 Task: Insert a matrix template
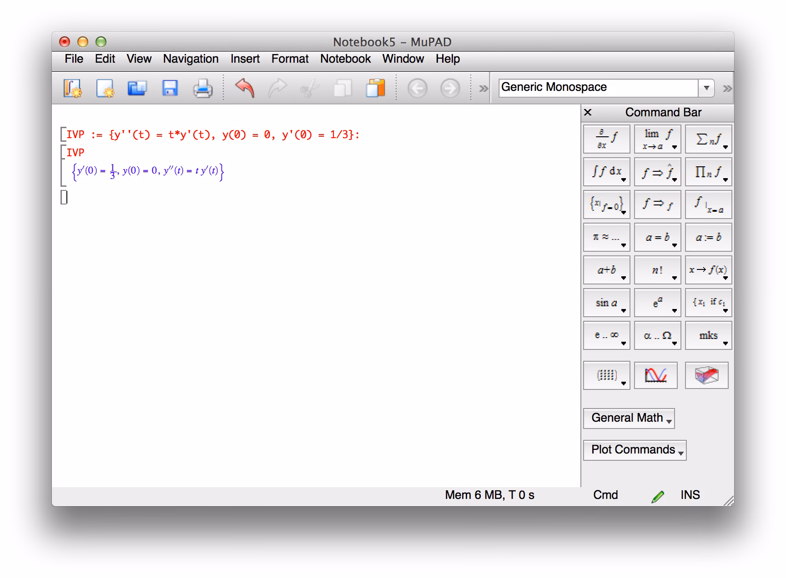click(606, 375)
